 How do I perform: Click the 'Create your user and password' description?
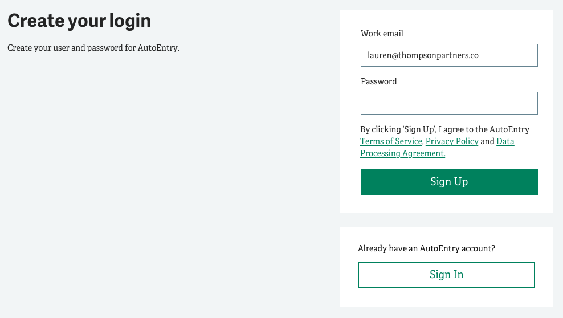pos(93,48)
